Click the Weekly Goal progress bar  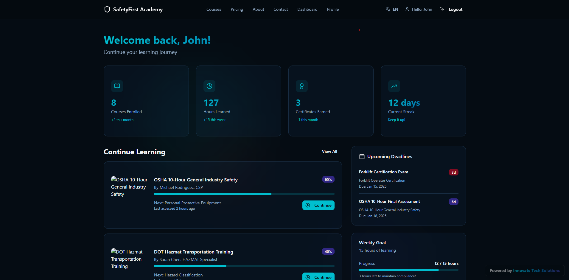[408, 270]
